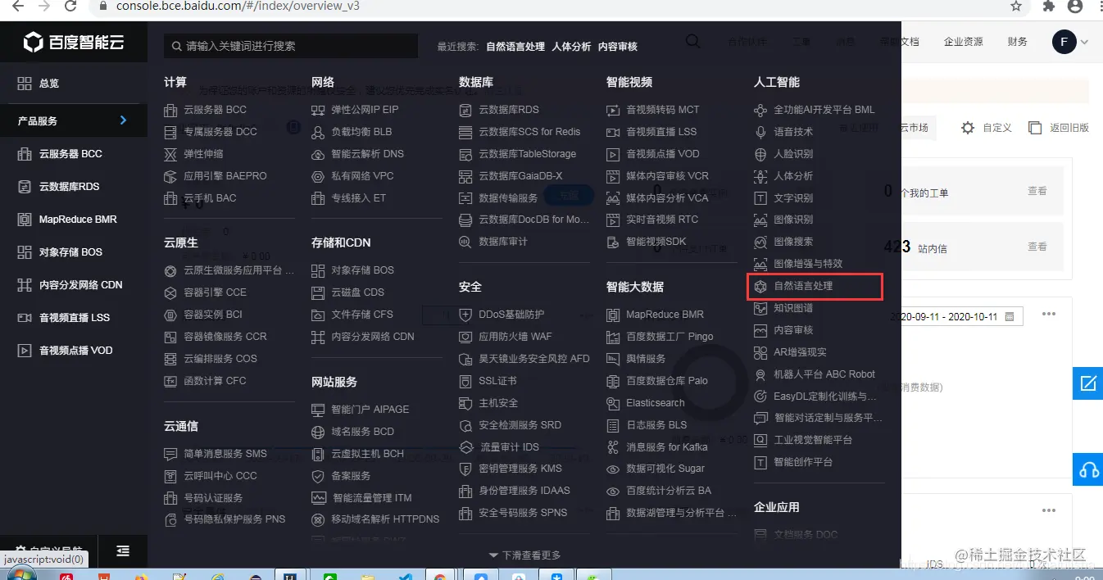Click the 云数据库TableStorage icon
Image resolution: width=1103 pixels, height=580 pixels.
[465, 154]
